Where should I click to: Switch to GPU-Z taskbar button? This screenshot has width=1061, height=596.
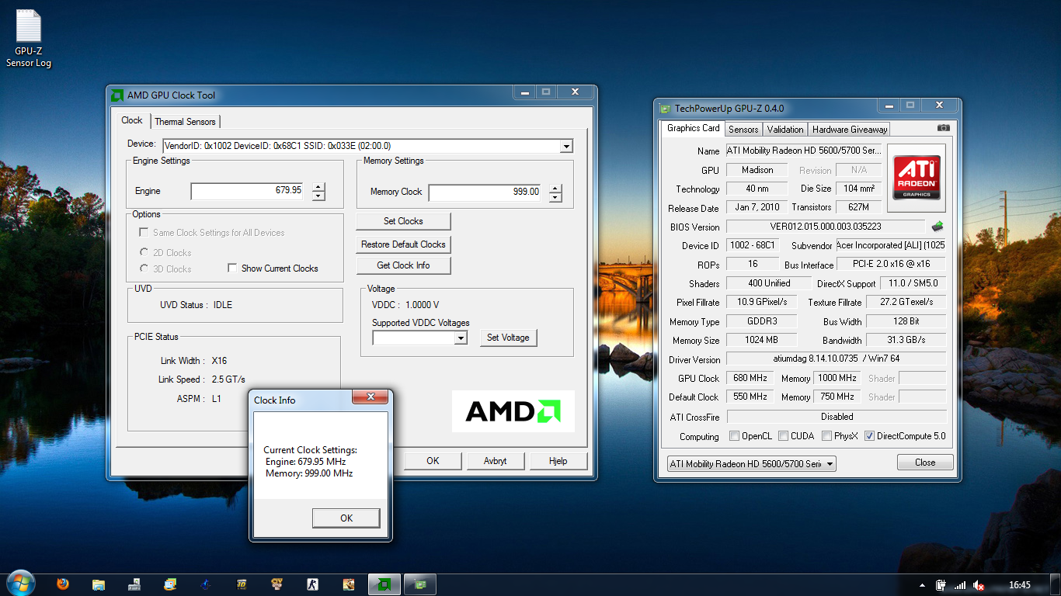[419, 584]
